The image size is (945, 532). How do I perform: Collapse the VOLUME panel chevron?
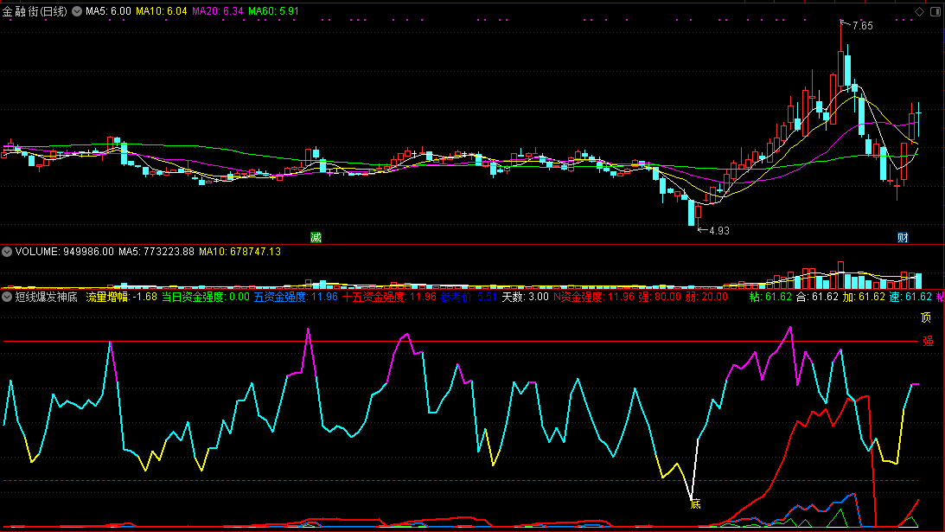7,252
